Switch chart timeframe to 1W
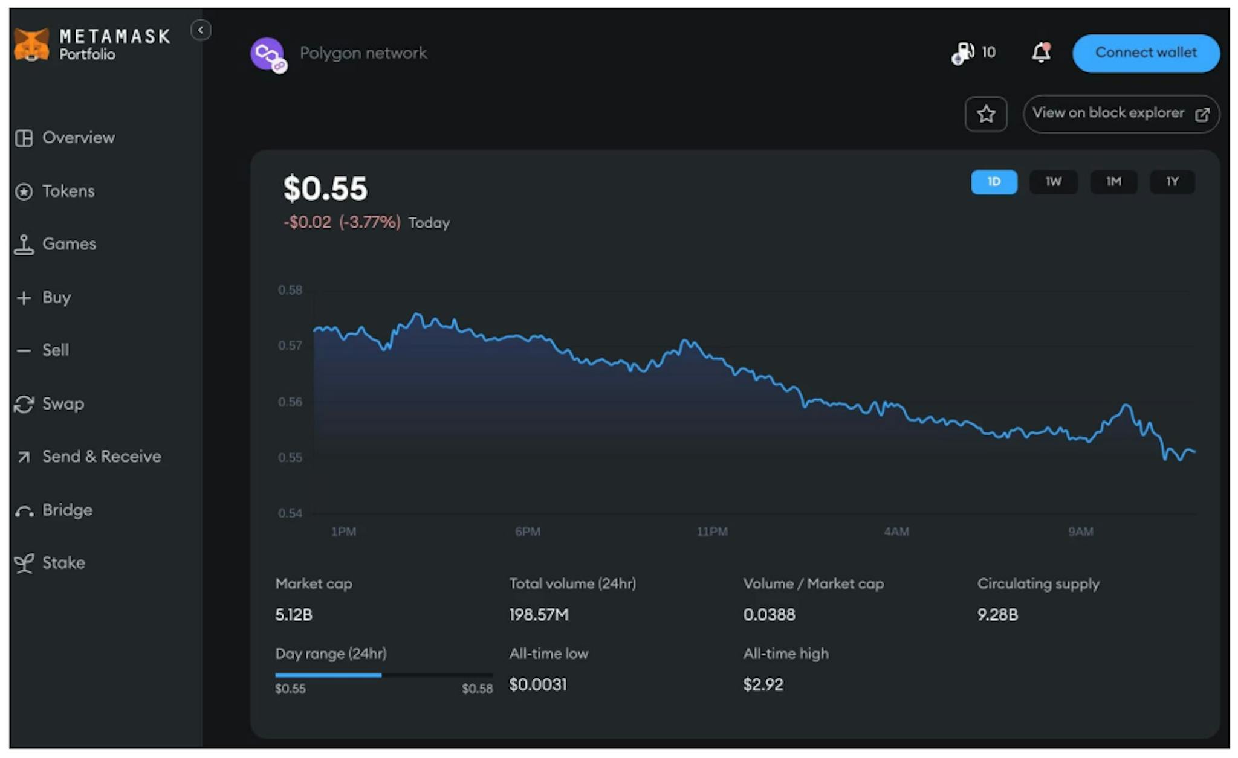This screenshot has width=1238, height=758. [1053, 182]
